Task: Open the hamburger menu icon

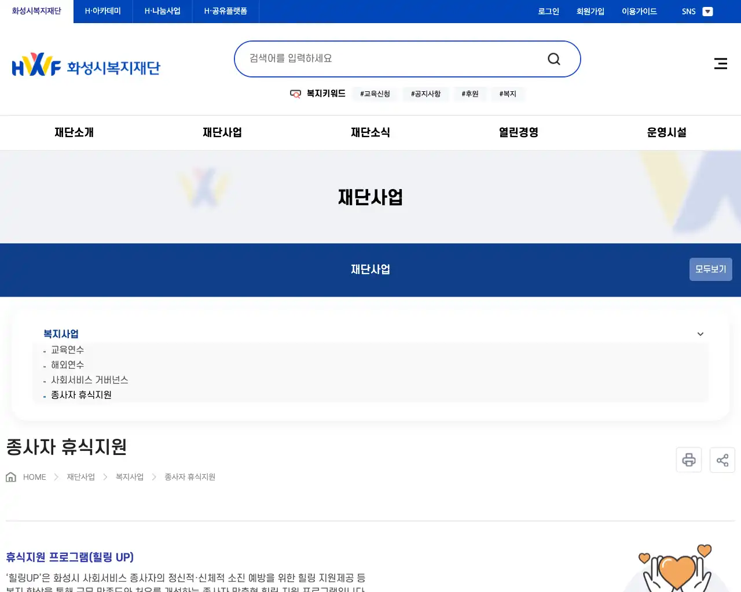Action: pos(720,64)
